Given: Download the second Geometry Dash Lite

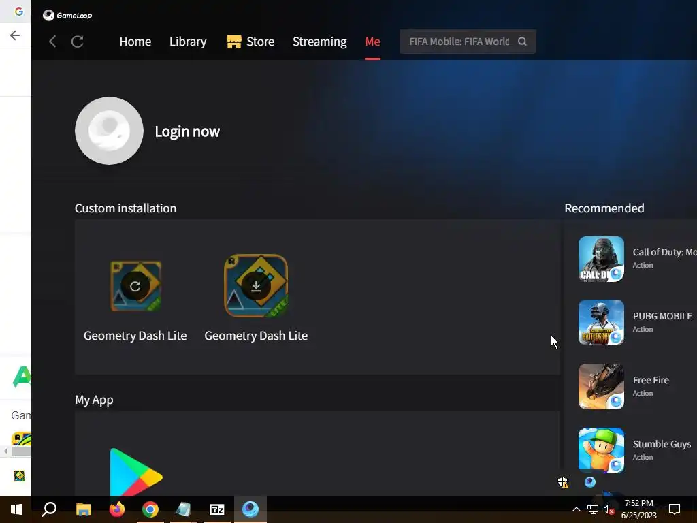Looking at the screenshot, I should click(x=256, y=286).
